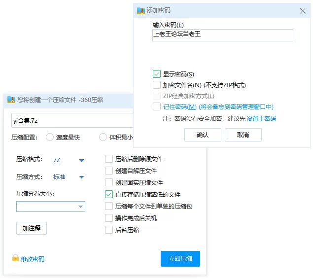Enable 压缩后删除源文件 option
The height and width of the screenshot is (279, 313).
109,159
